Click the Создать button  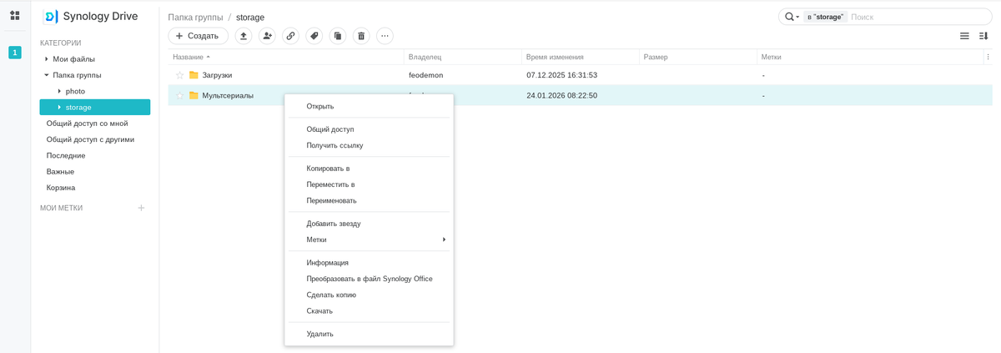click(x=198, y=36)
